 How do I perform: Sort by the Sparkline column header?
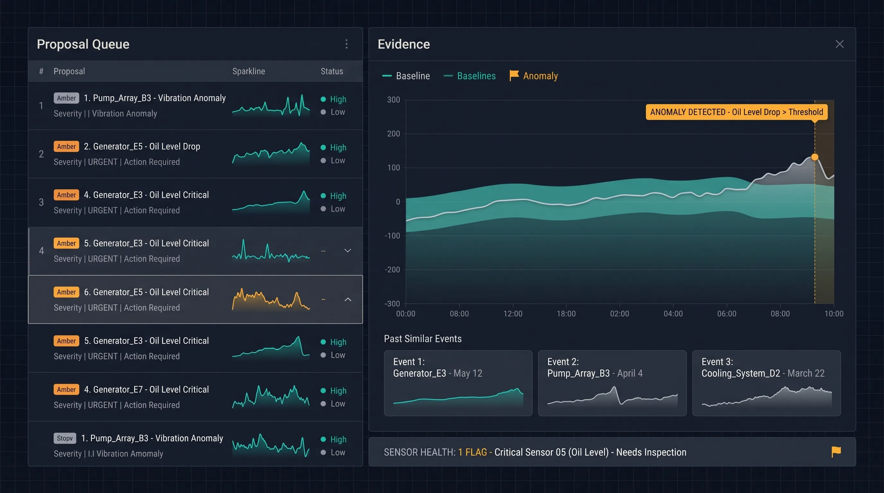(x=249, y=71)
